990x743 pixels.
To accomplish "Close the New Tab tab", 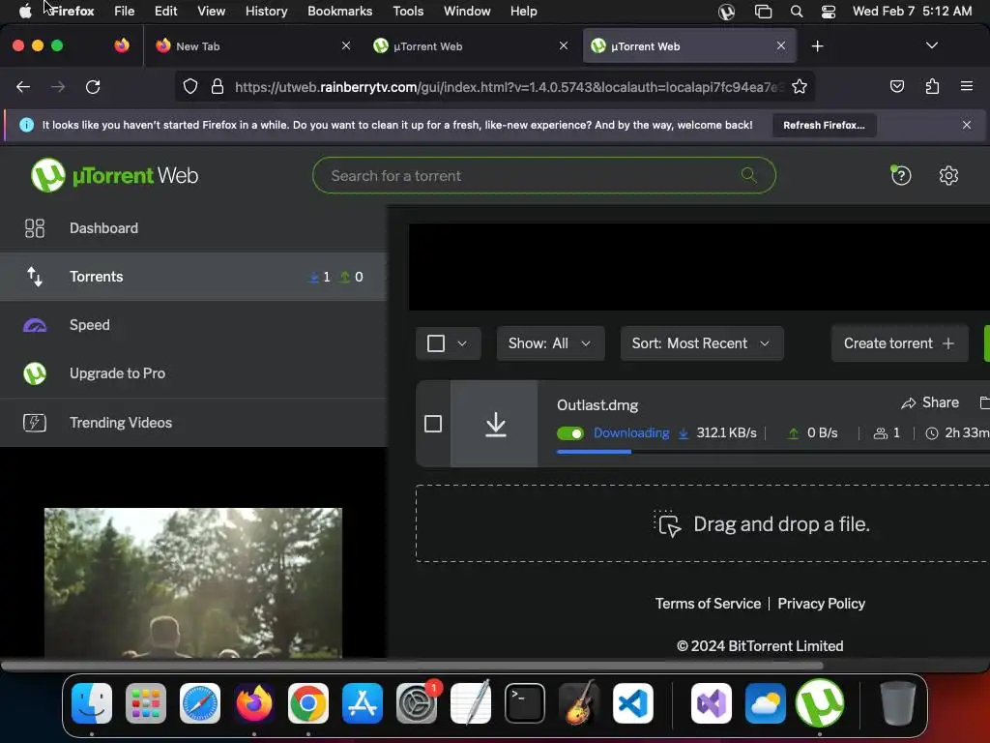I will click(x=345, y=45).
